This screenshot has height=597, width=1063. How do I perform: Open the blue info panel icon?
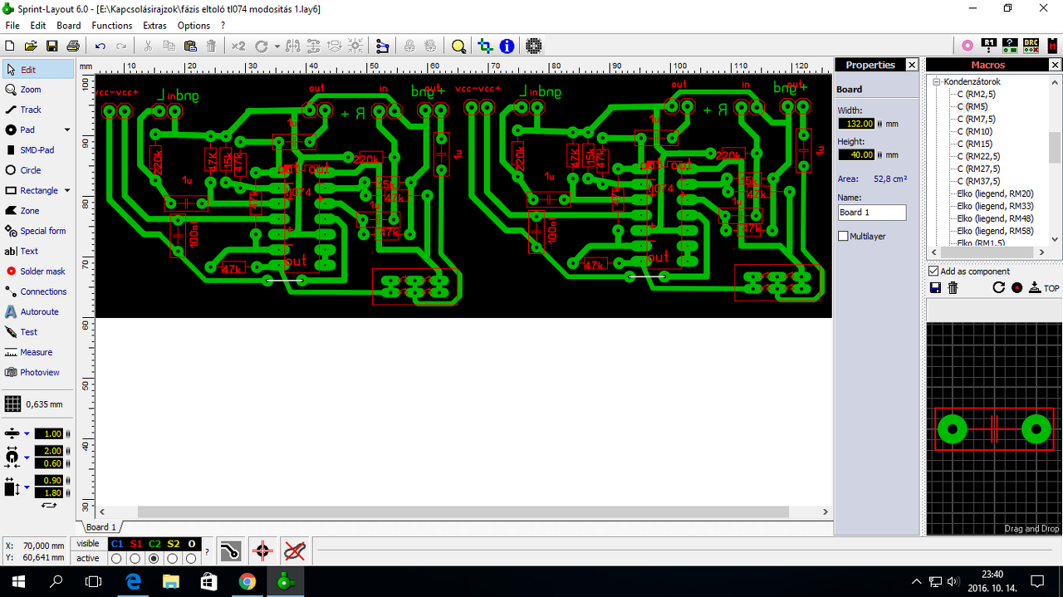point(506,46)
